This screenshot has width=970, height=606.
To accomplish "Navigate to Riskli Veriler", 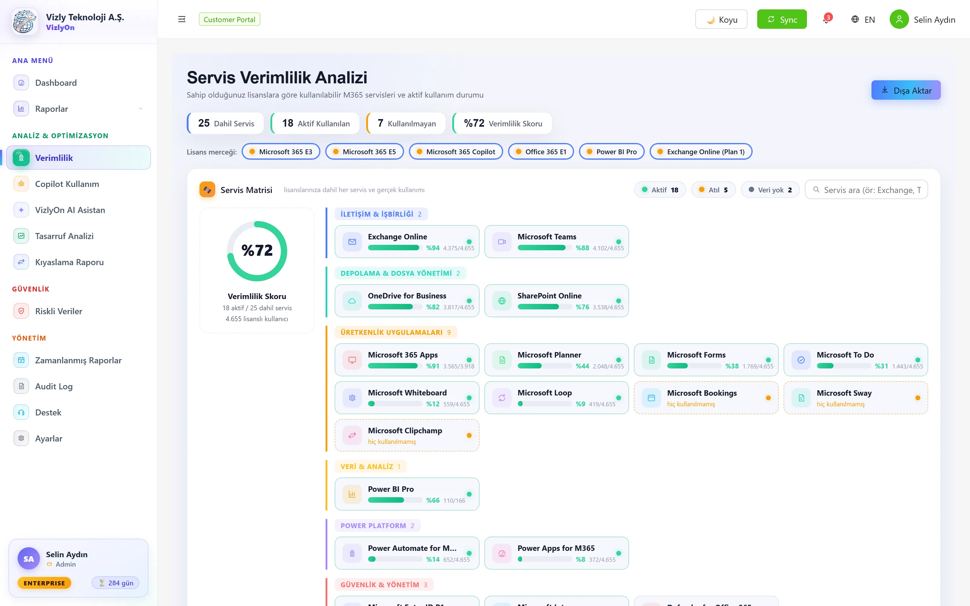I will point(79,311).
